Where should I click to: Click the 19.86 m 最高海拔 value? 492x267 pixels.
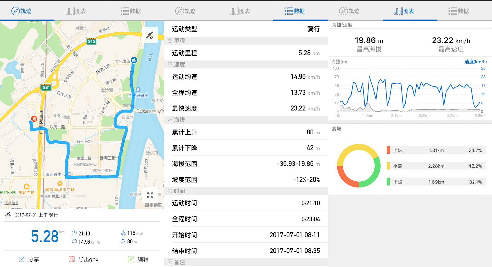369,40
